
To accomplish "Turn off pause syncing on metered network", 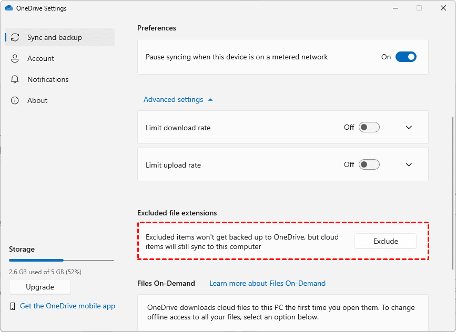I will coord(406,57).
